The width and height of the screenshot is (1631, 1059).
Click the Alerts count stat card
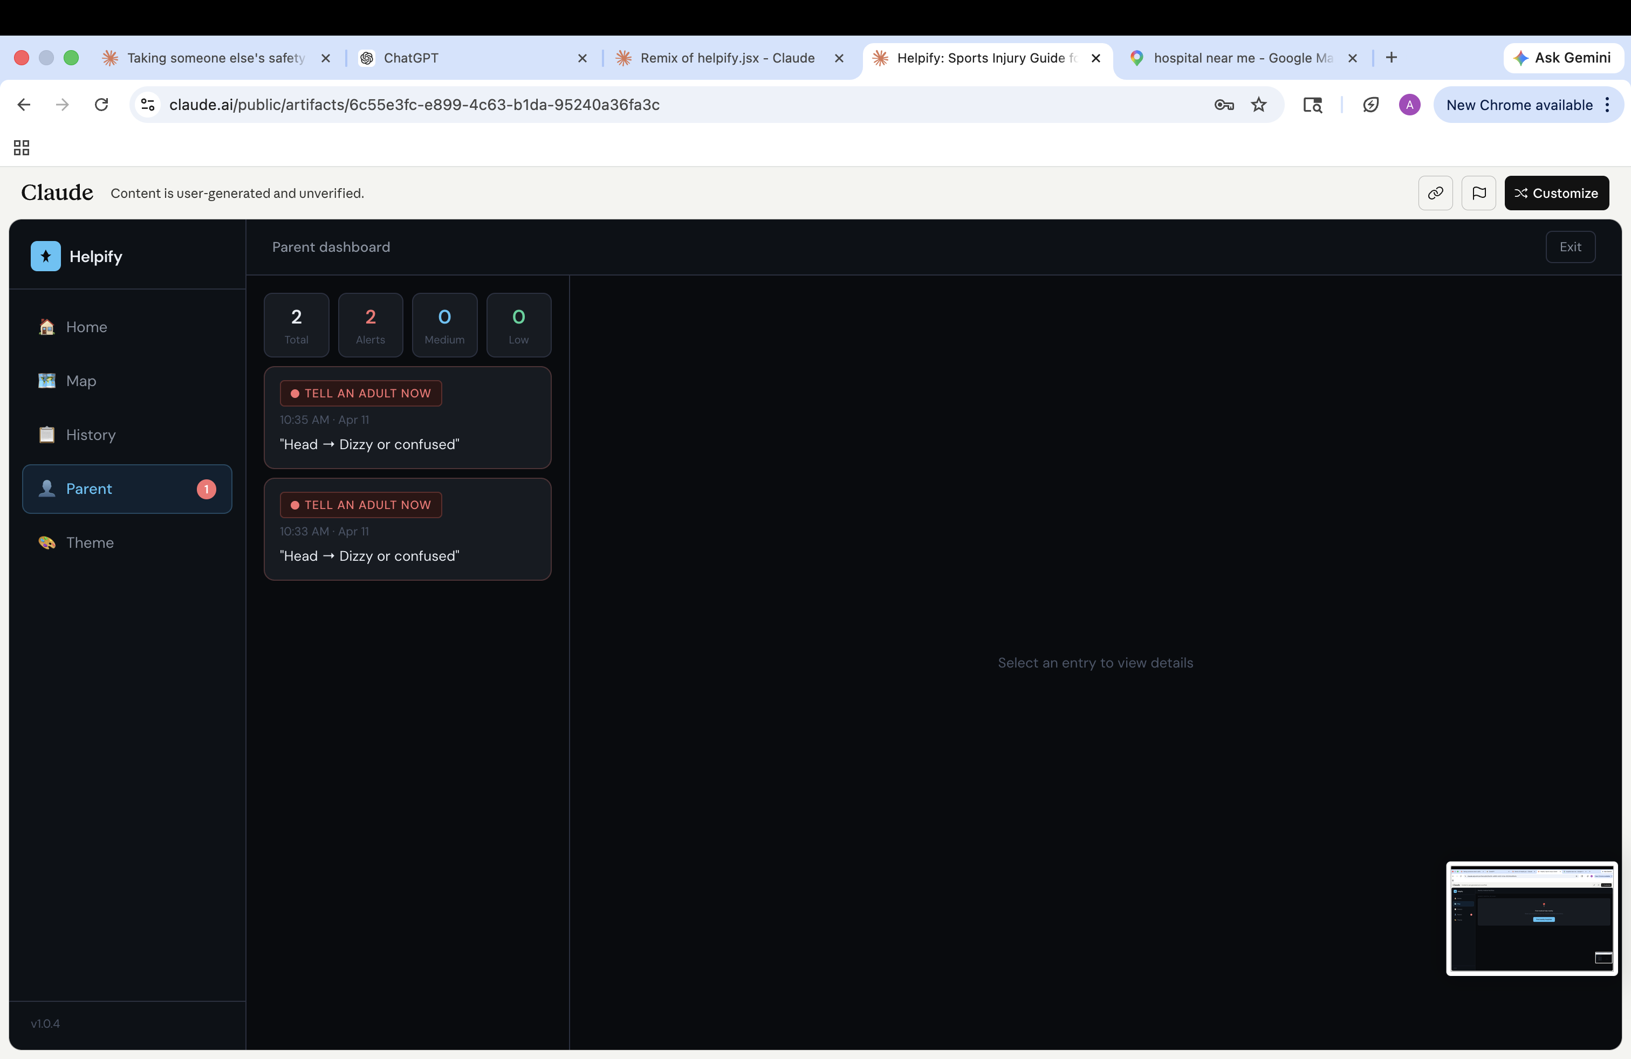click(x=370, y=325)
